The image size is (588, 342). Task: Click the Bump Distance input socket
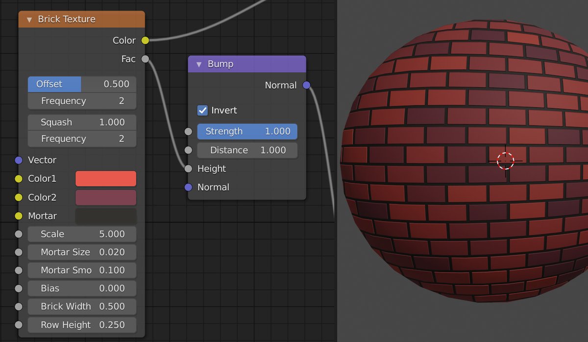tap(188, 150)
